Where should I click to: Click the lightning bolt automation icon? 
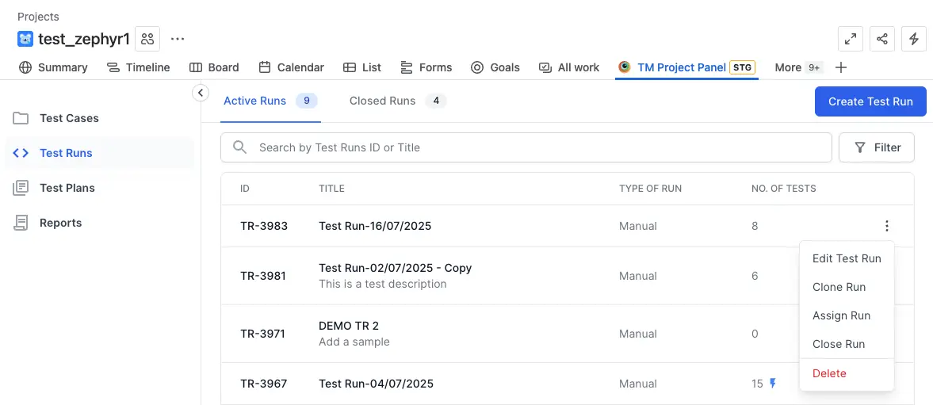(914, 39)
